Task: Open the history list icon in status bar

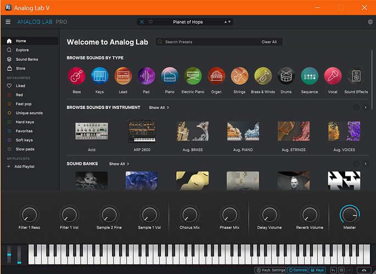Action: point(341,270)
